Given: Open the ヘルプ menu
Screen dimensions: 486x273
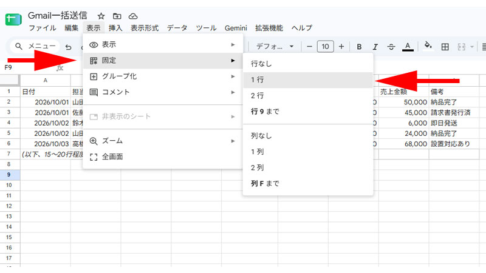Looking at the screenshot, I should tap(301, 28).
